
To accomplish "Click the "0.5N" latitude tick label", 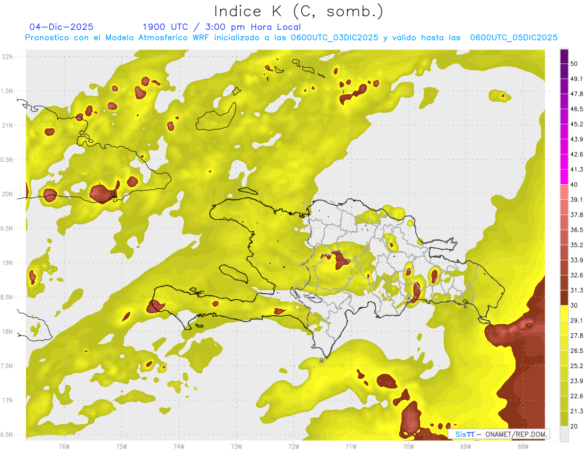I will (x=7, y=160).
